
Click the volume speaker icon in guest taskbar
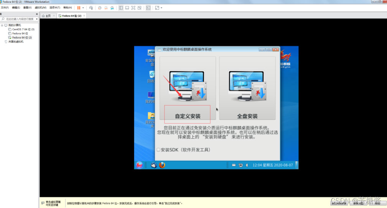click(247, 165)
